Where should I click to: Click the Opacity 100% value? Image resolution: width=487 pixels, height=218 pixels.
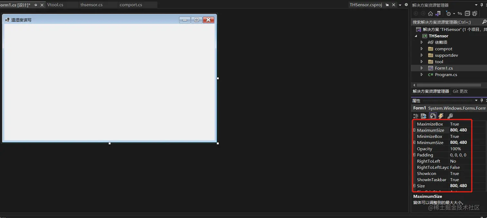tap(455, 149)
